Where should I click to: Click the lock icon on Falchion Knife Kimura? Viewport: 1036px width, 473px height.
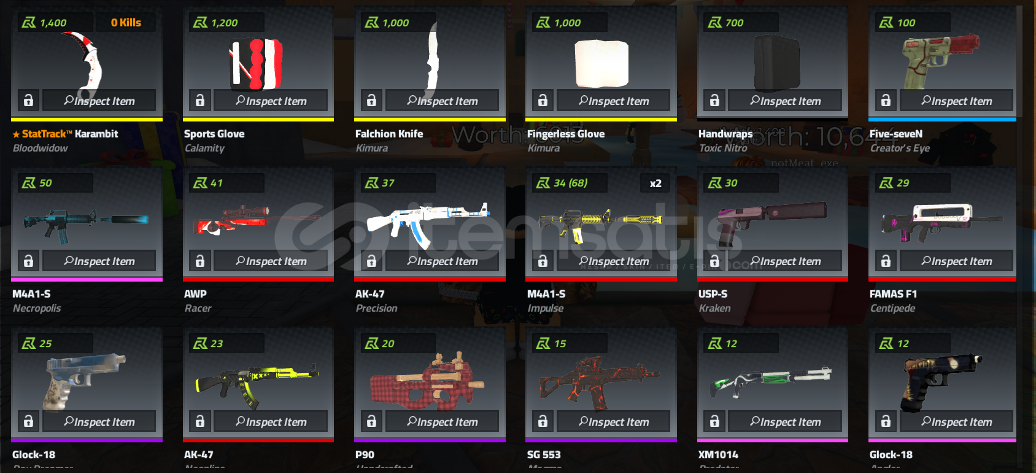[x=371, y=100]
